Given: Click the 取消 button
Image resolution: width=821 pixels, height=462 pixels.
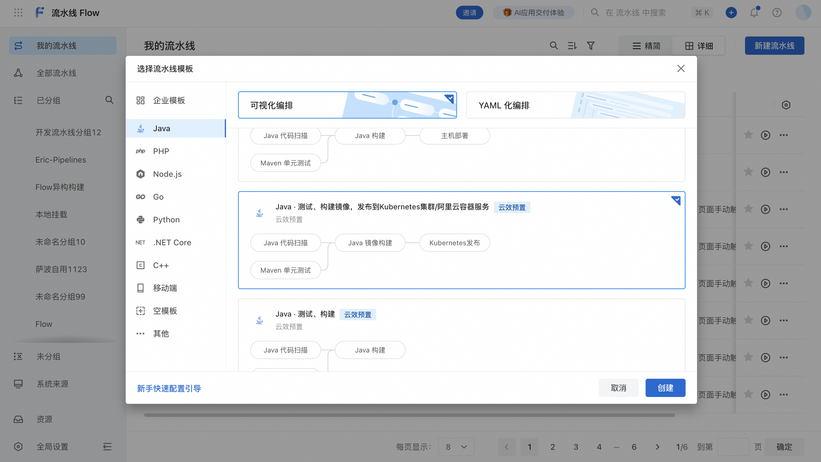Looking at the screenshot, I should (x=619, y=388).
